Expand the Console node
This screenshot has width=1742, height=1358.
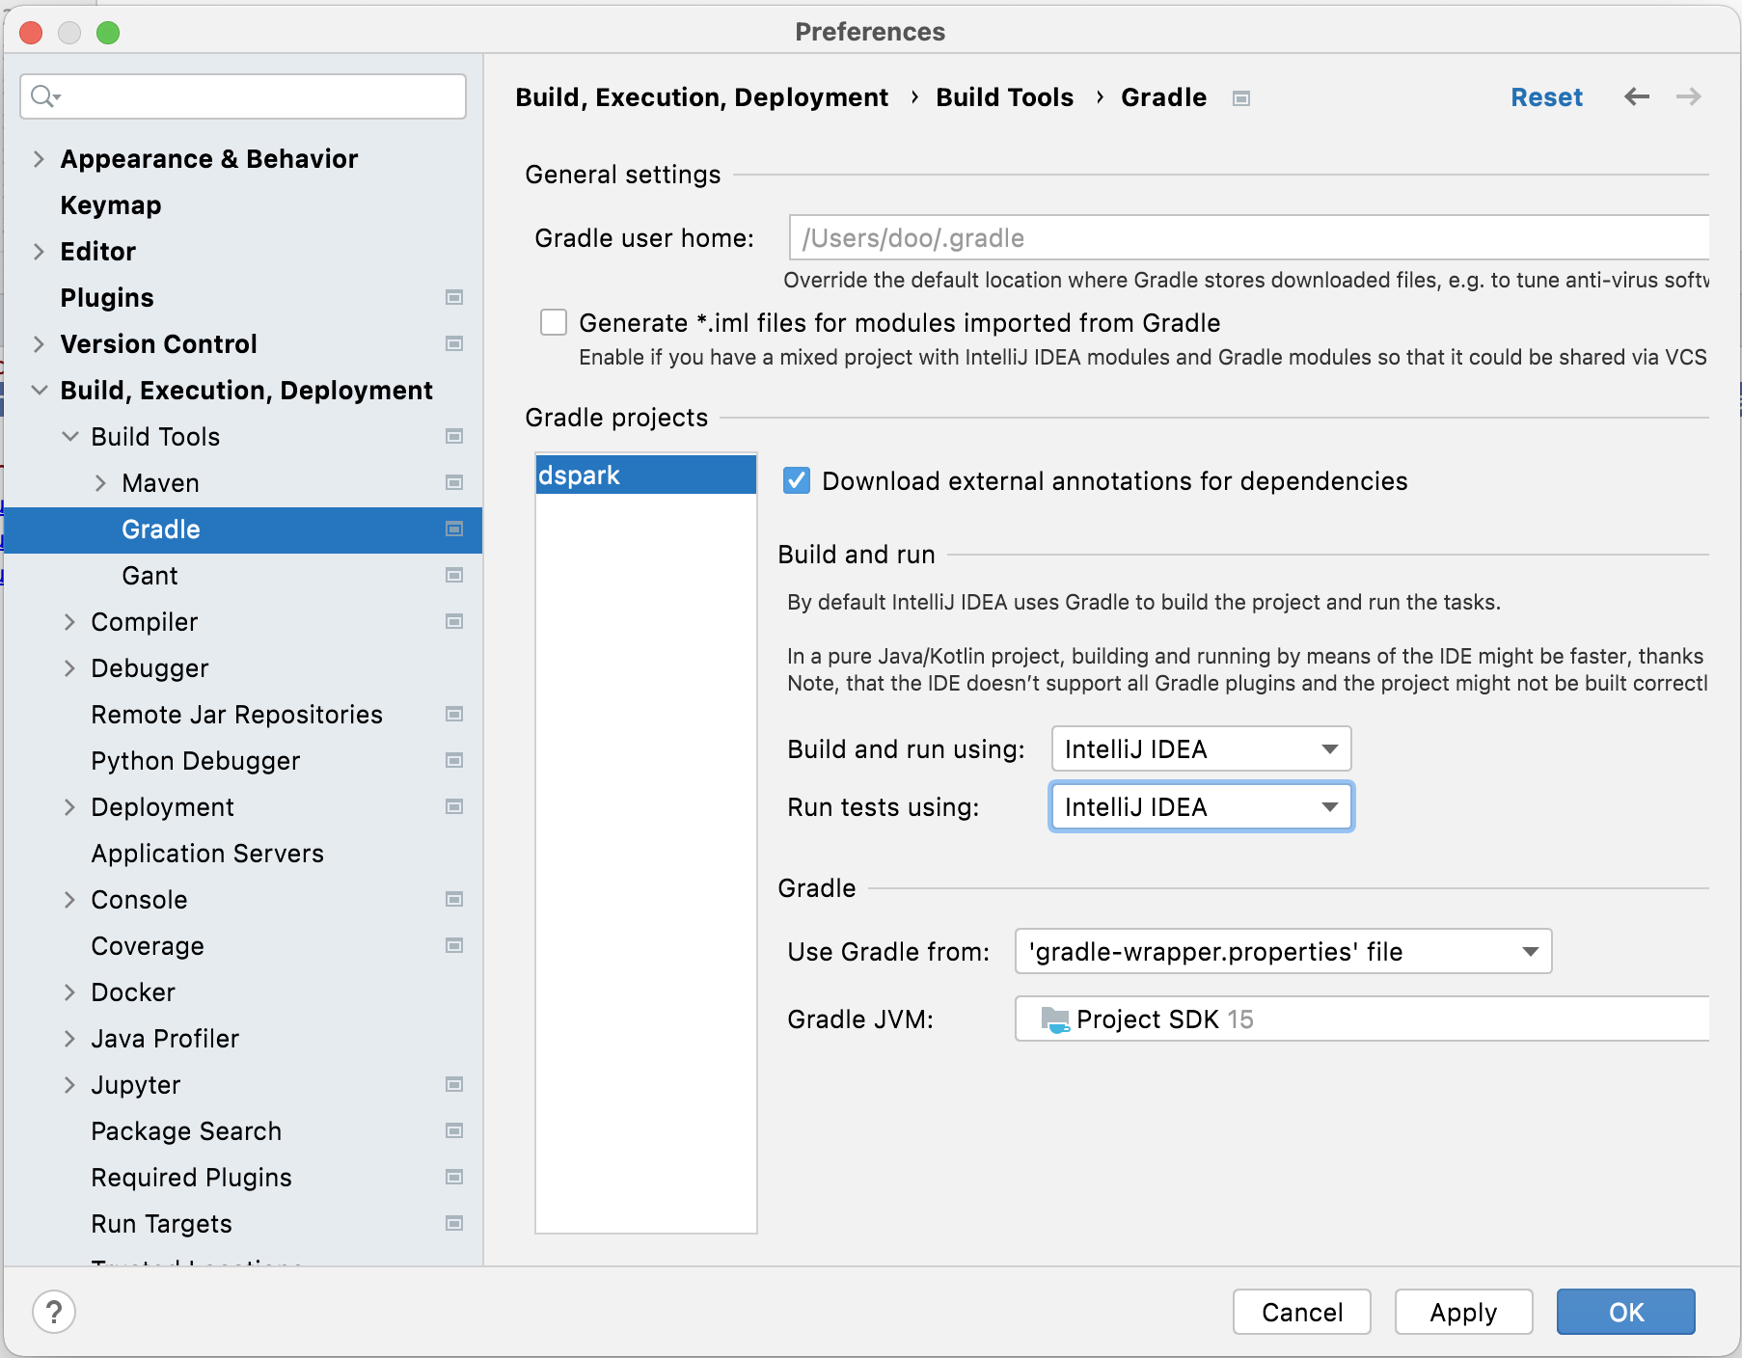coord(69,899)
